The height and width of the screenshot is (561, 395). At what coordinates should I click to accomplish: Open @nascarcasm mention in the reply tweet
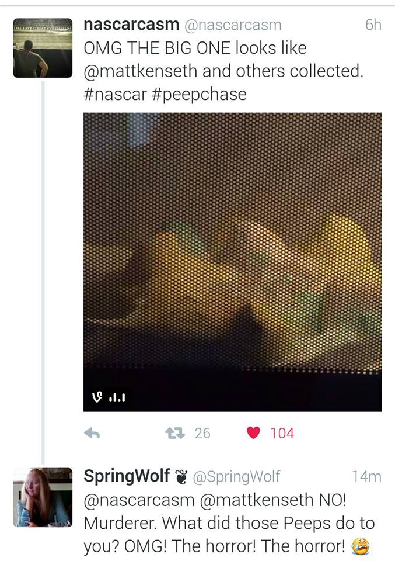tap(139, 500)
